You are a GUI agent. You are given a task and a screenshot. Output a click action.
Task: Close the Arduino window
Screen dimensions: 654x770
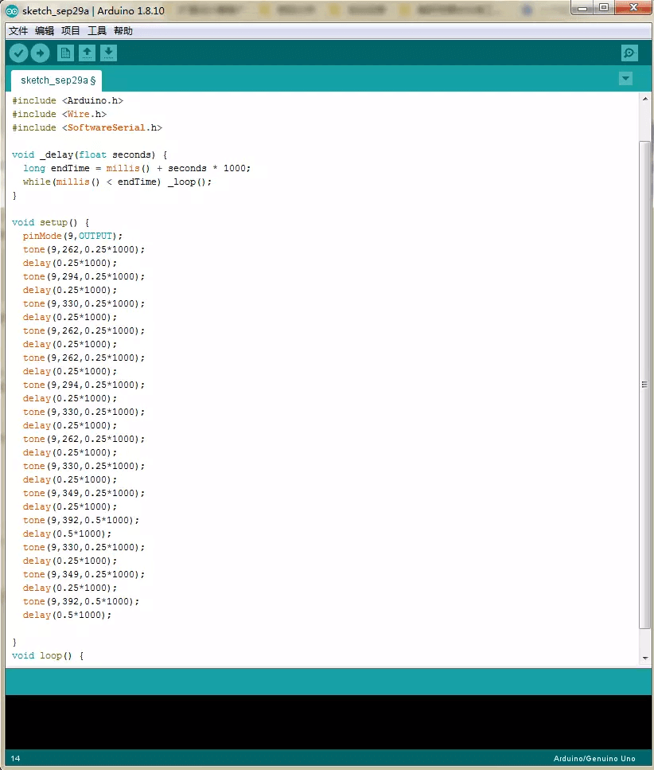[633, 7]
